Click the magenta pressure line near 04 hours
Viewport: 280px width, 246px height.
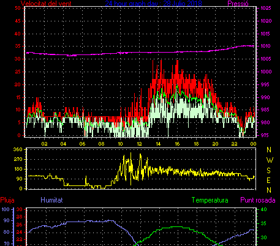coord(63,54)
